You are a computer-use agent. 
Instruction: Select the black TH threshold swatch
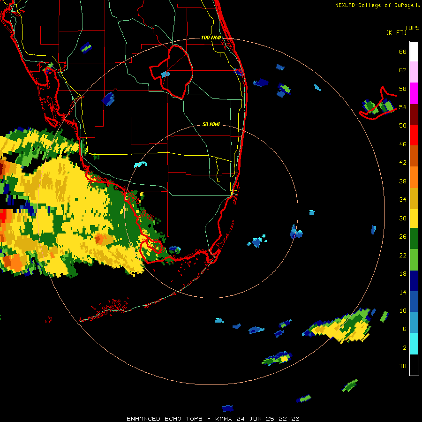(414, 365)
